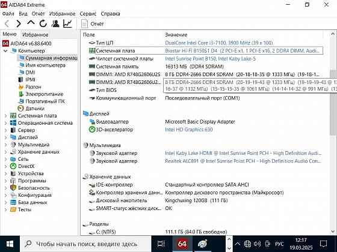Open the Intel Kaby Lake HDMI audio link
This screenshot has height=252, width=337.
pyautogui.click(x=243, y=153)
